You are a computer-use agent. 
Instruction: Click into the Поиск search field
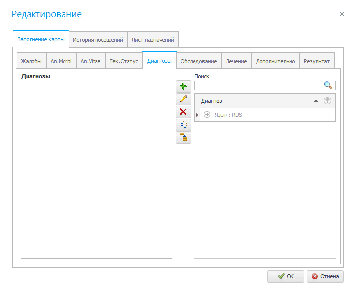(259, 86)
